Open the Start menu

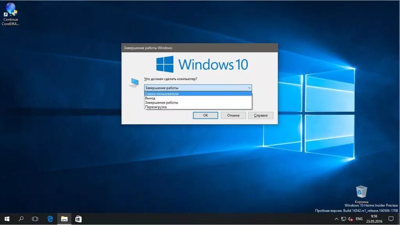7,219
